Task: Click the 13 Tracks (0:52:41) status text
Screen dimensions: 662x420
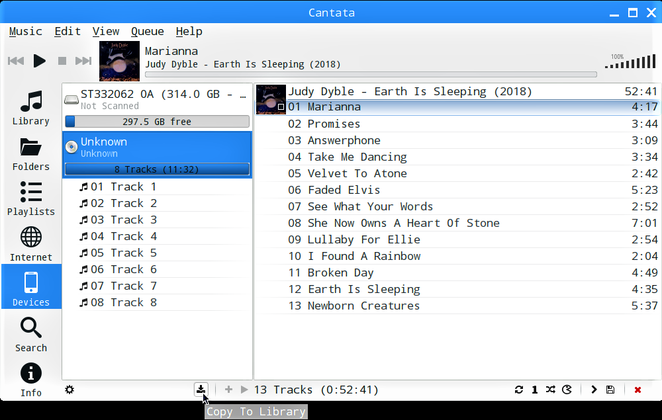Action: tap(316, 390)
